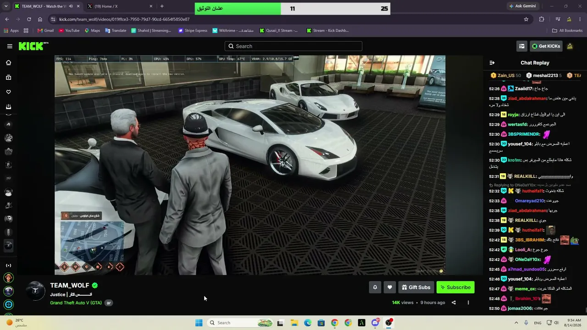Open File Explorer from the taskbar
This screenshot has width=587, height=330.
tap(294, 323)
